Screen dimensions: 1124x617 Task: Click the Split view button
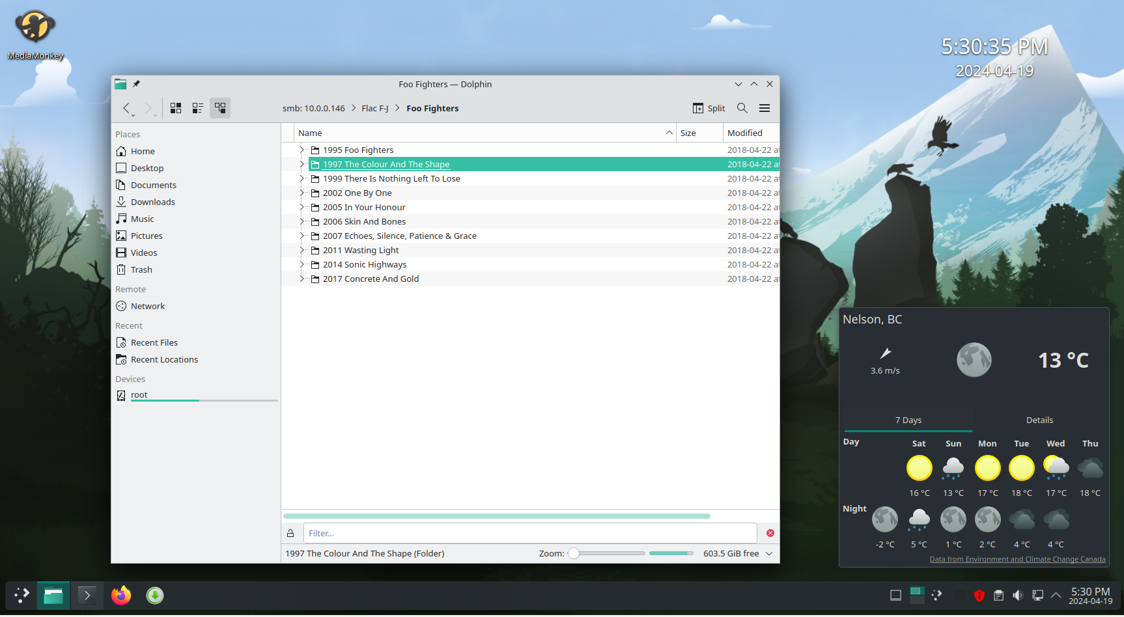coord(709,108)
